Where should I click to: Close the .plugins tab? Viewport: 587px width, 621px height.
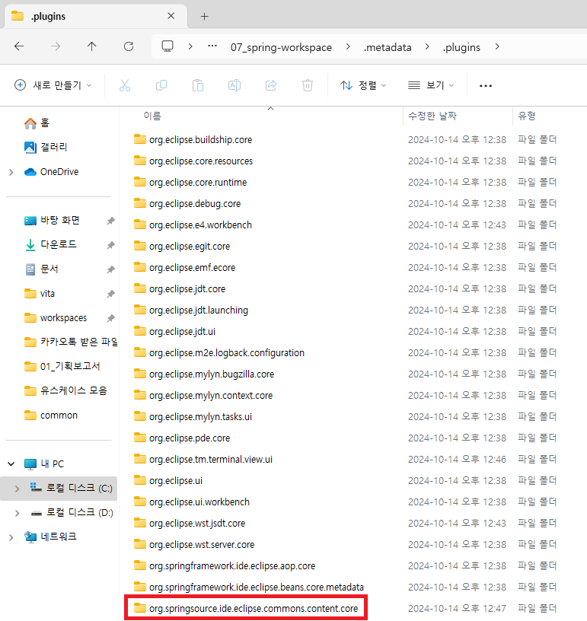(171, 16)
